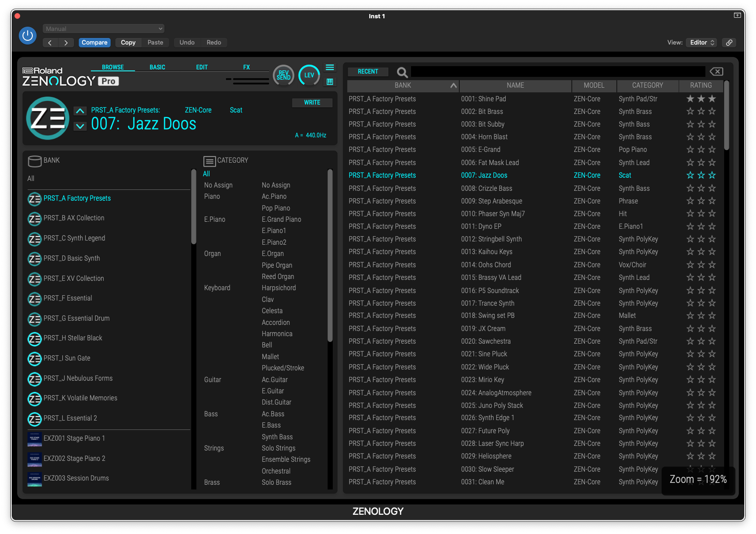Sort by the NAME column header

coord(516,85)
